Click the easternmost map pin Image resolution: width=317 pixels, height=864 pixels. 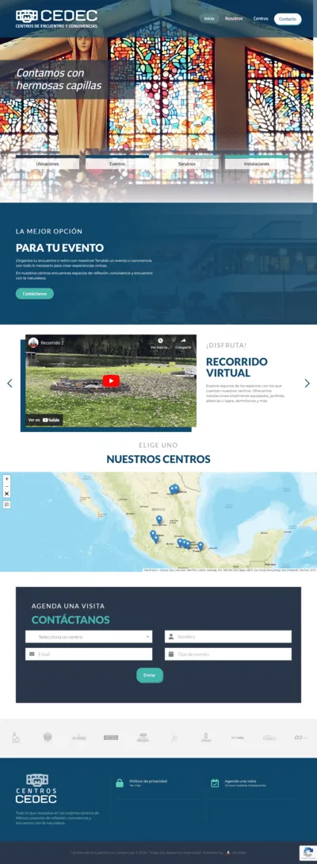click(x=201, y=546)
